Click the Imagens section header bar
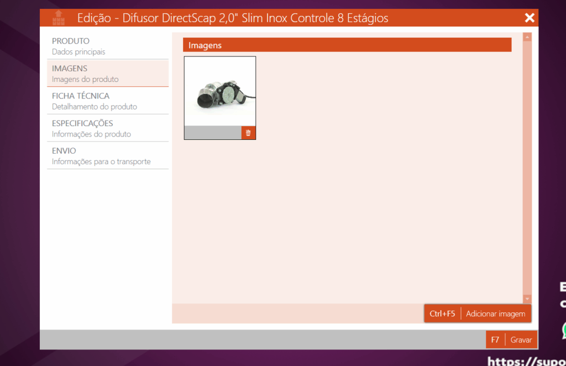Viewport: 566px width, 366px height. pyautogui.click(x=347, y=45)
